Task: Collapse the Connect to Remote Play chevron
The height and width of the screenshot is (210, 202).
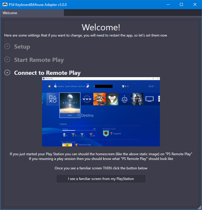Action: point(7,73)
